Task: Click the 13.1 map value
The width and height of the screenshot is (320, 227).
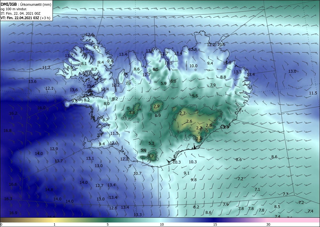Action: [90, 158]
